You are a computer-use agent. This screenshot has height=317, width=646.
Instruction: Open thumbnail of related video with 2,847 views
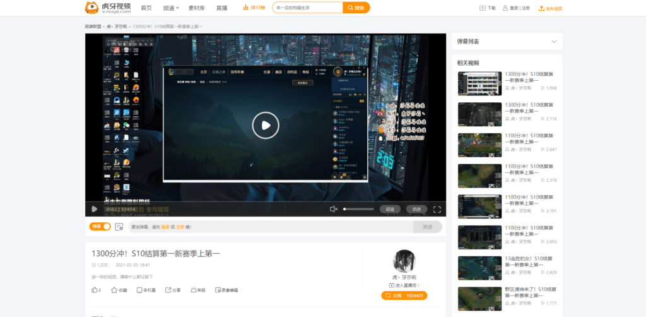[479, 145]
